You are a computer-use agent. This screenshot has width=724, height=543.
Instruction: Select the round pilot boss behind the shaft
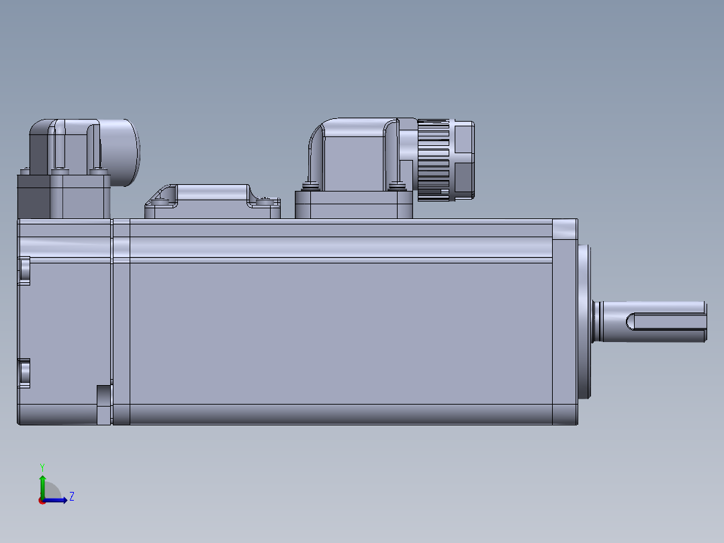click(584, 322)
